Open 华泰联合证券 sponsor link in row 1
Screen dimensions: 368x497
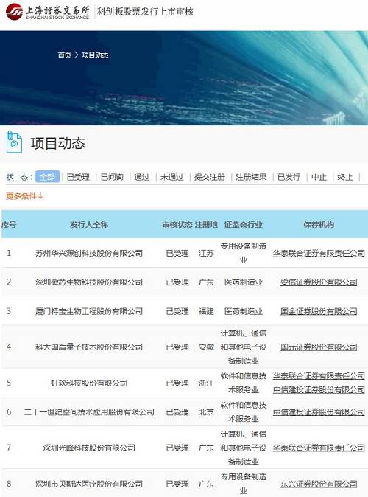tap(319, 253)
